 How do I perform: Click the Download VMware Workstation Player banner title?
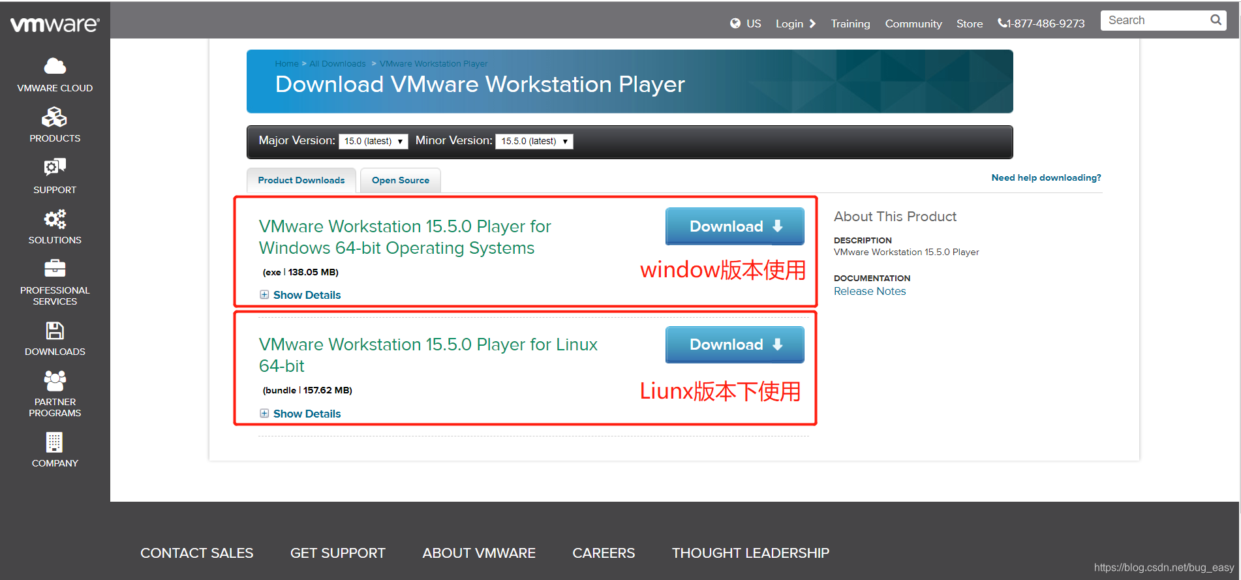click(x=480, y=84)
